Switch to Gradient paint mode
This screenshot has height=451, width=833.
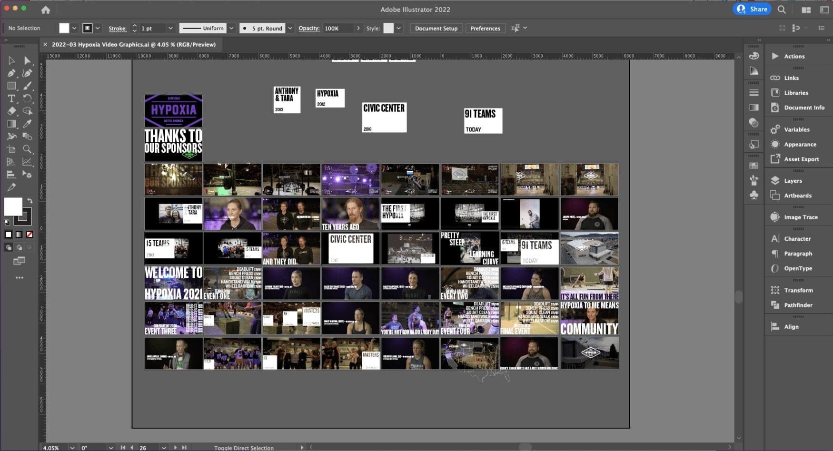coord(19,235)
